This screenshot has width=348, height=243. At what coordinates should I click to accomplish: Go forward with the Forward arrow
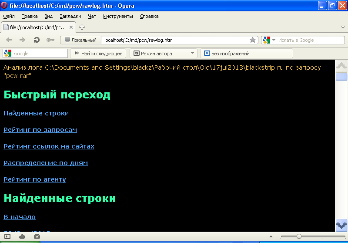[23, 40]
